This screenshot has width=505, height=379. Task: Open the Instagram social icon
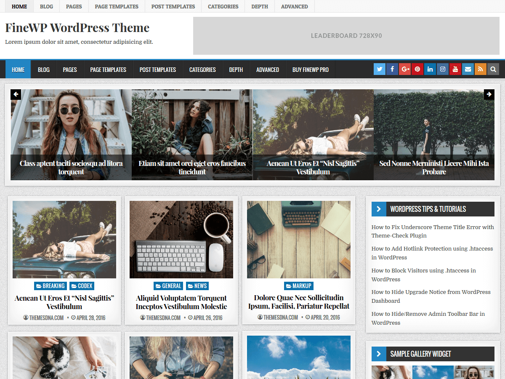[x=442, y=69]
